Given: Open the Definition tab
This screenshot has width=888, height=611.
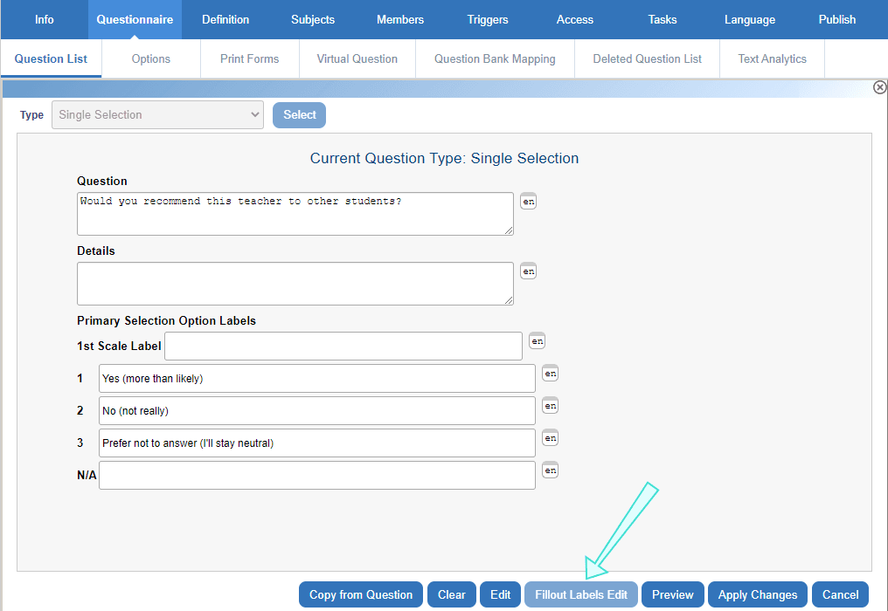Looking at the screenshot, I should click(x=225, y=19).
